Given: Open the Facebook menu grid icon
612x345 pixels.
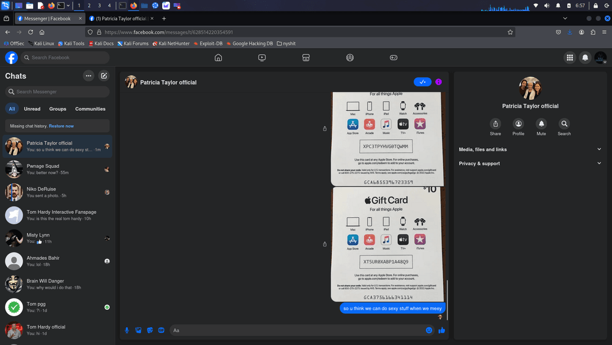Looking at the screenshot, I should 570,58.
